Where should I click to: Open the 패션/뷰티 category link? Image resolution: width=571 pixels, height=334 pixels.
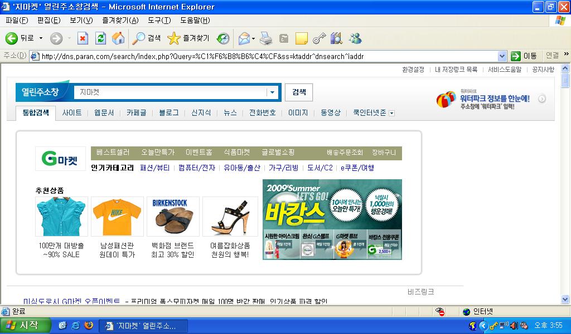(x=155, y=168)
